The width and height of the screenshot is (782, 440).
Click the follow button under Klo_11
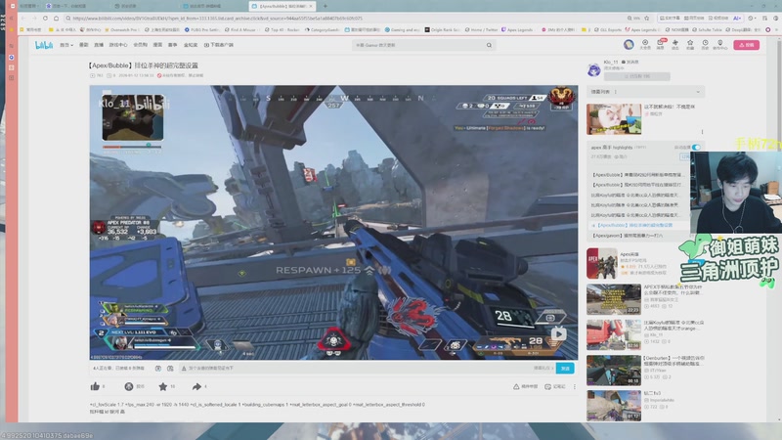[x=637, y=76]
